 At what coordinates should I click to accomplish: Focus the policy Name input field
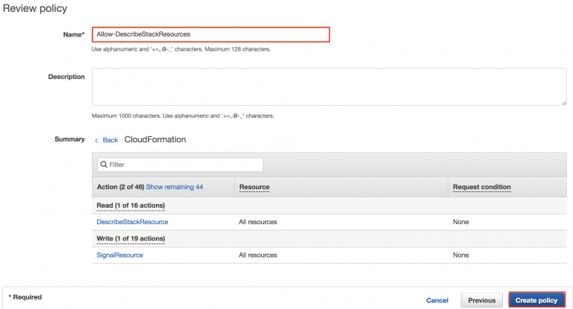[x=210, y=34]
